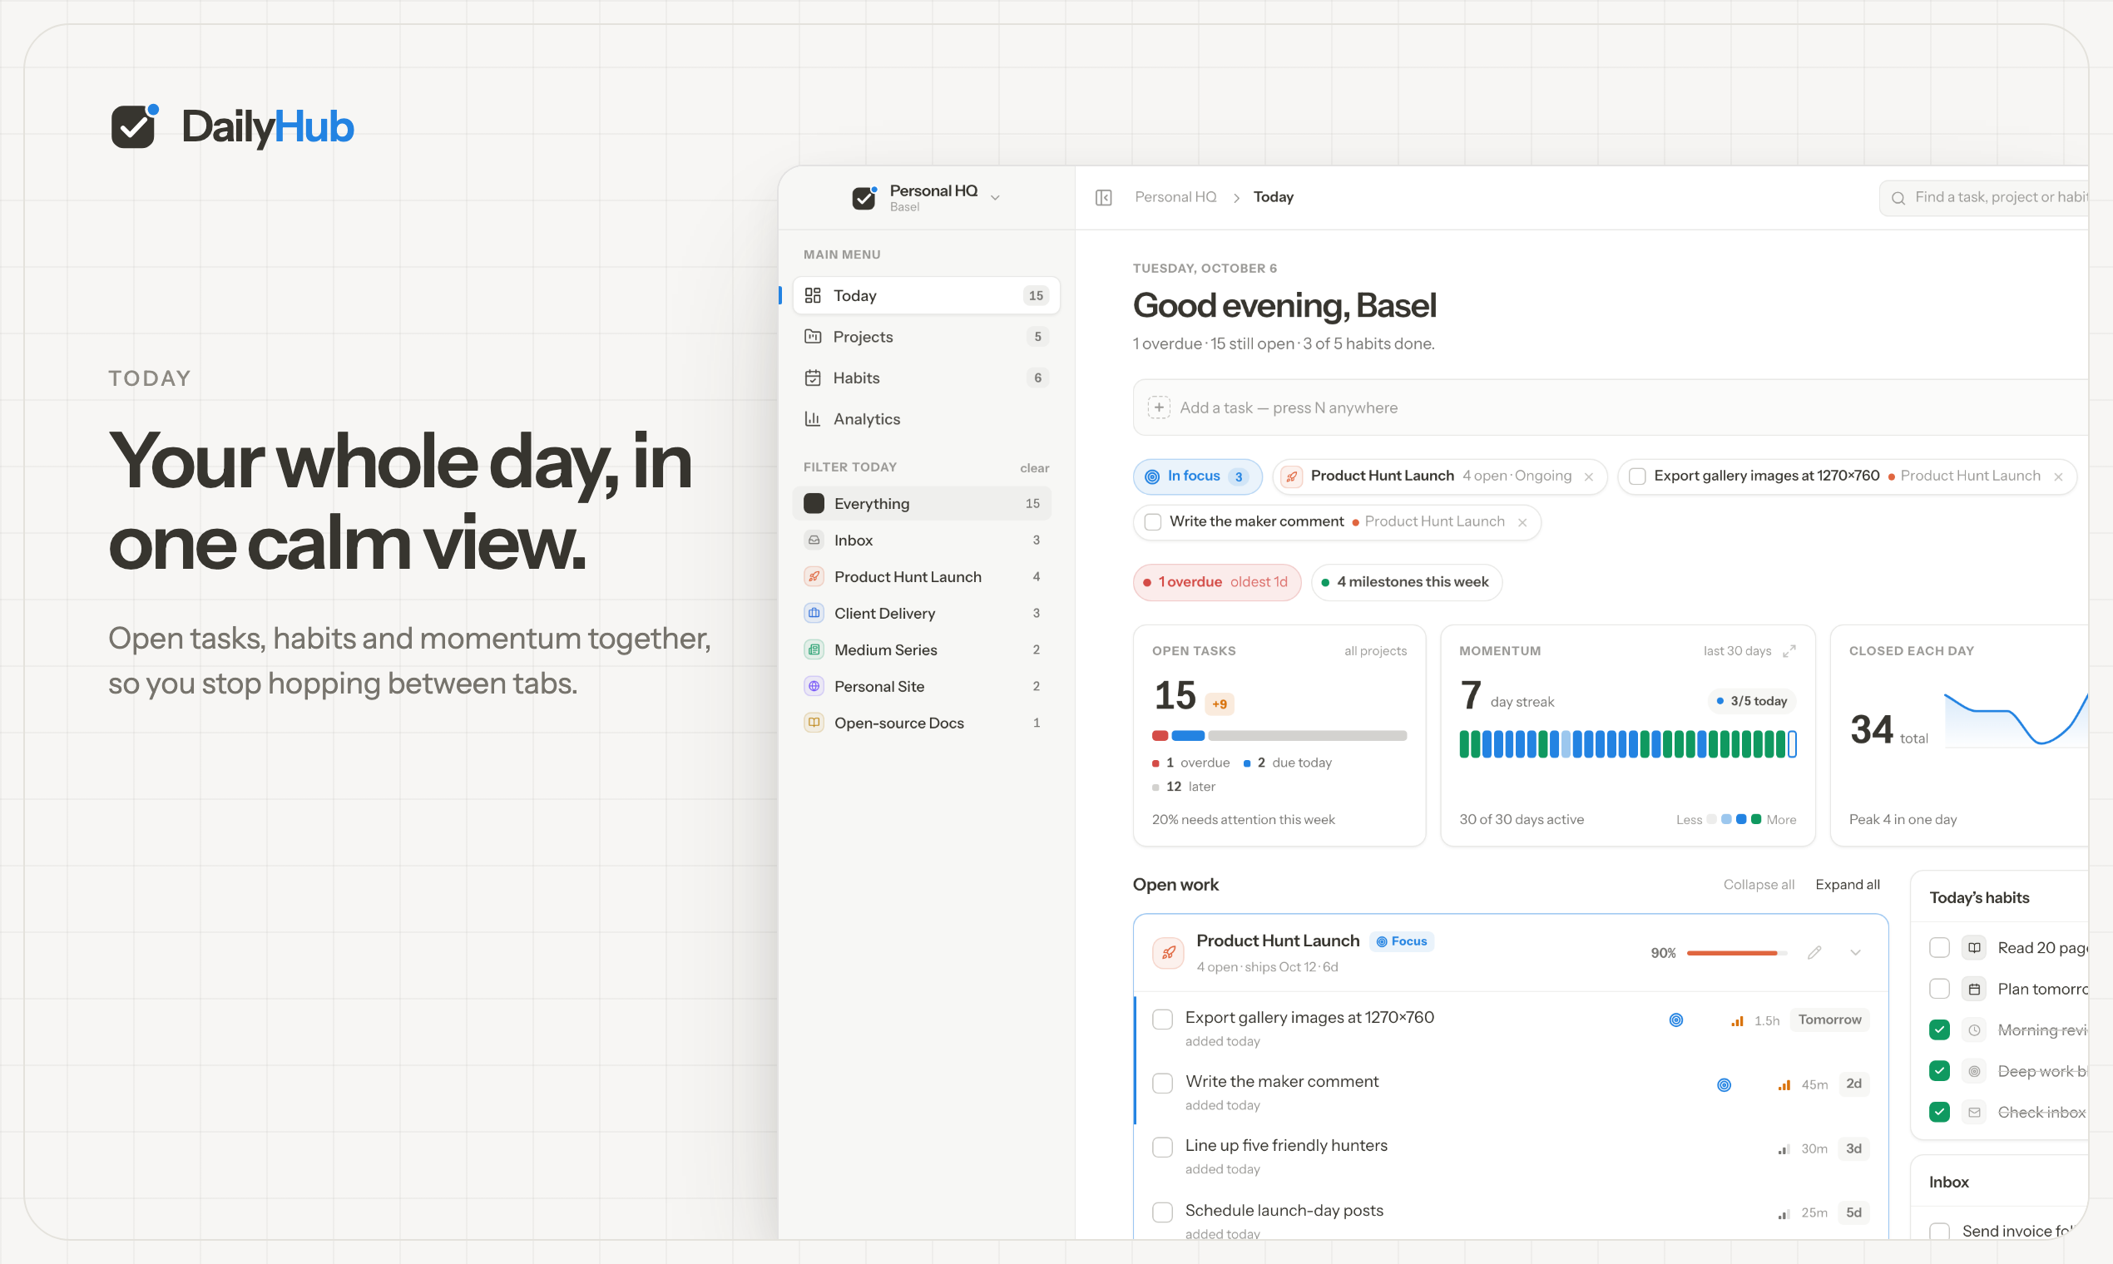Open the Analytics menu item

(x=926, y=419)
